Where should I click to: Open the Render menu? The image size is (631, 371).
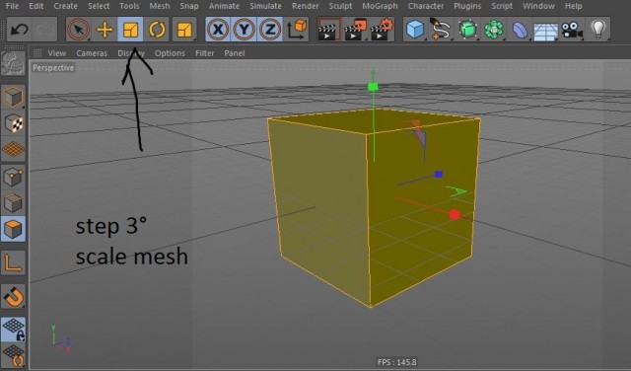[305, 6]
